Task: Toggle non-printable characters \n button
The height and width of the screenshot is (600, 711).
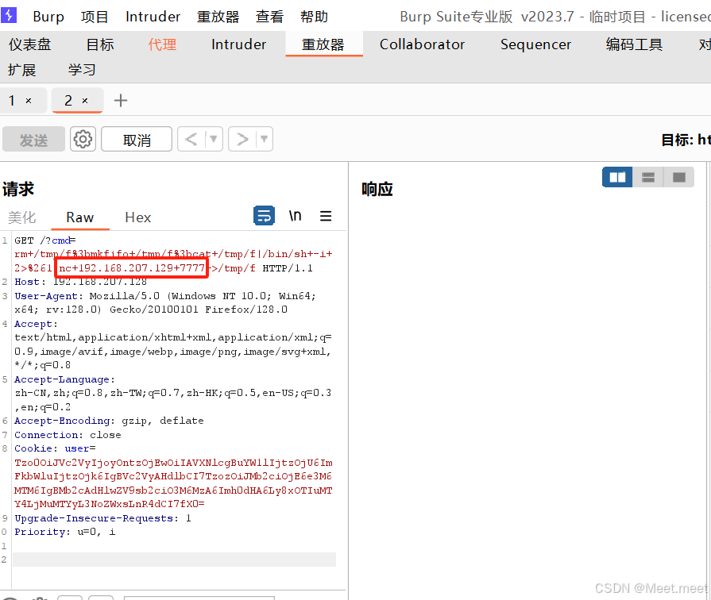Action: (x=296, y=216)
